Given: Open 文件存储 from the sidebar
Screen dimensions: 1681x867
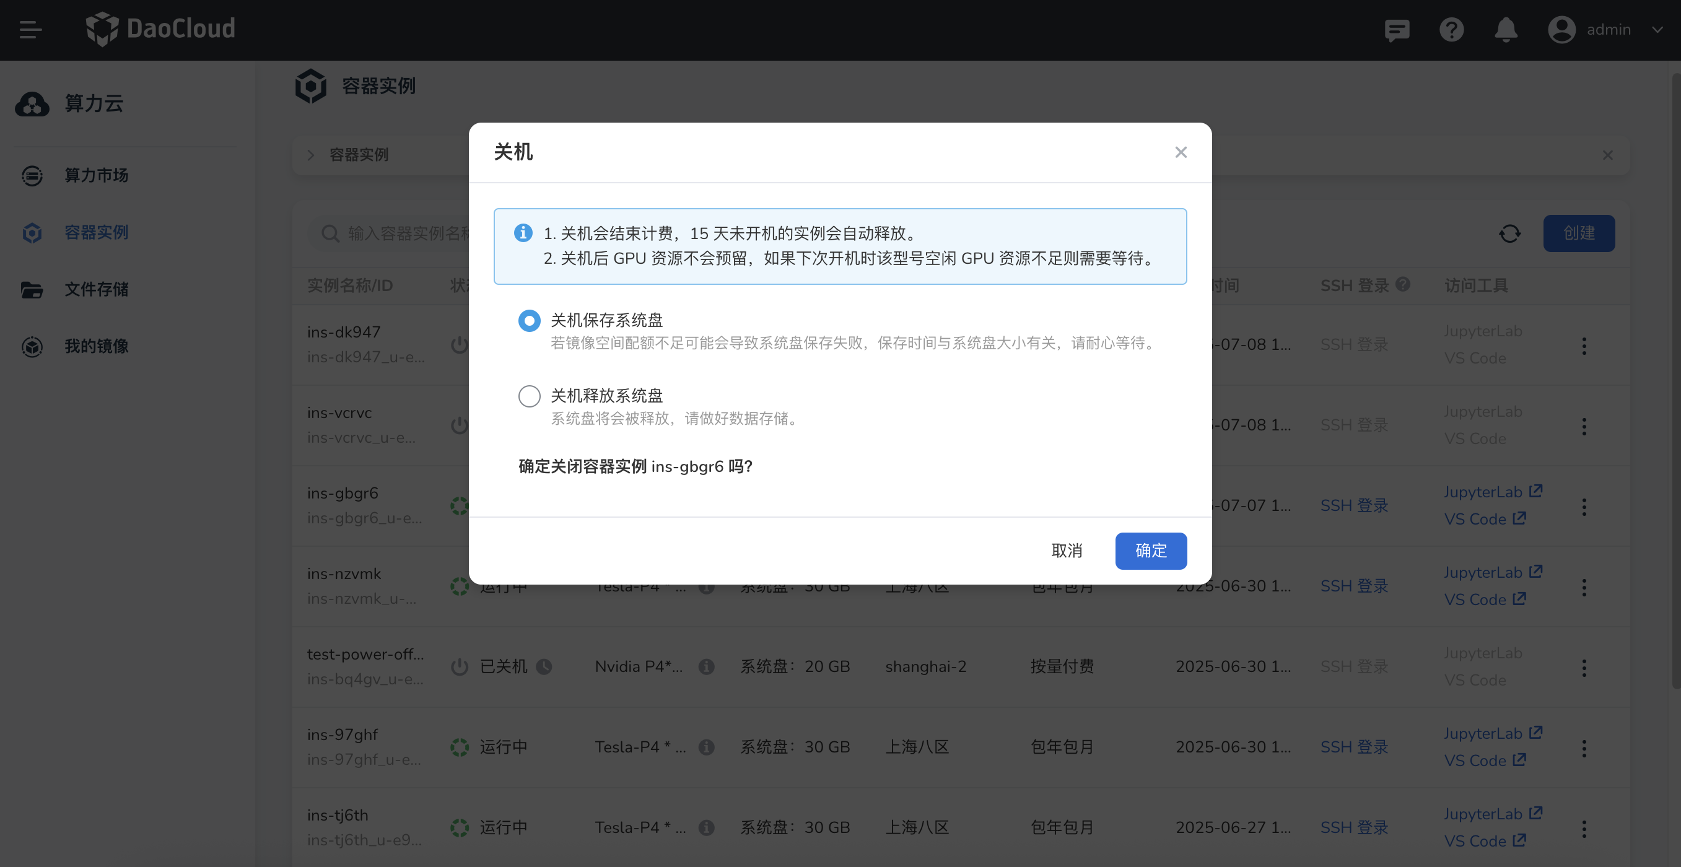Looking at the screenshot, I should click(97, 290).
